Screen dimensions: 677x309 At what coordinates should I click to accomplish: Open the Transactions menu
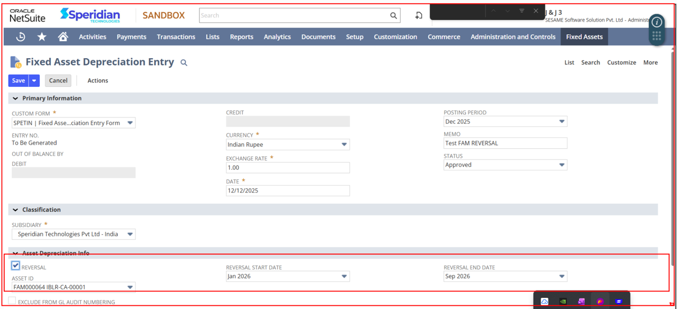(176, 37)
